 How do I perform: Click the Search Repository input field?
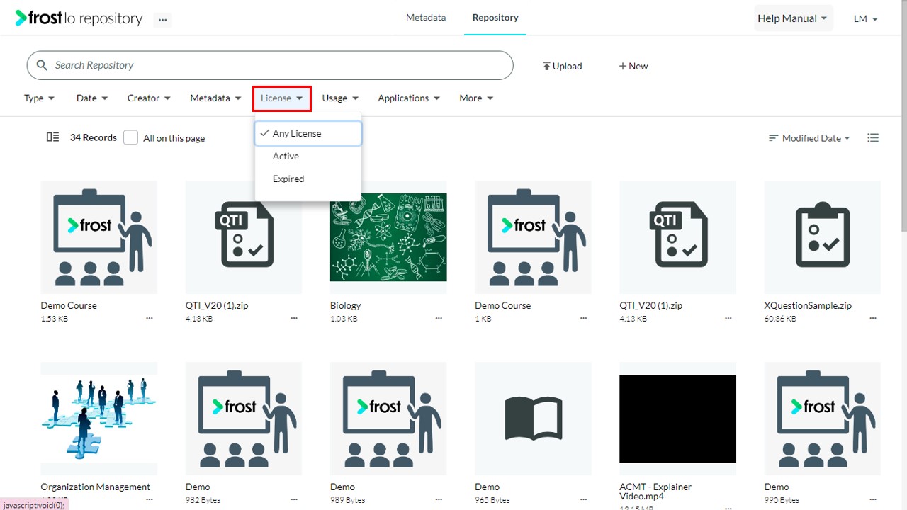point(269,65)
